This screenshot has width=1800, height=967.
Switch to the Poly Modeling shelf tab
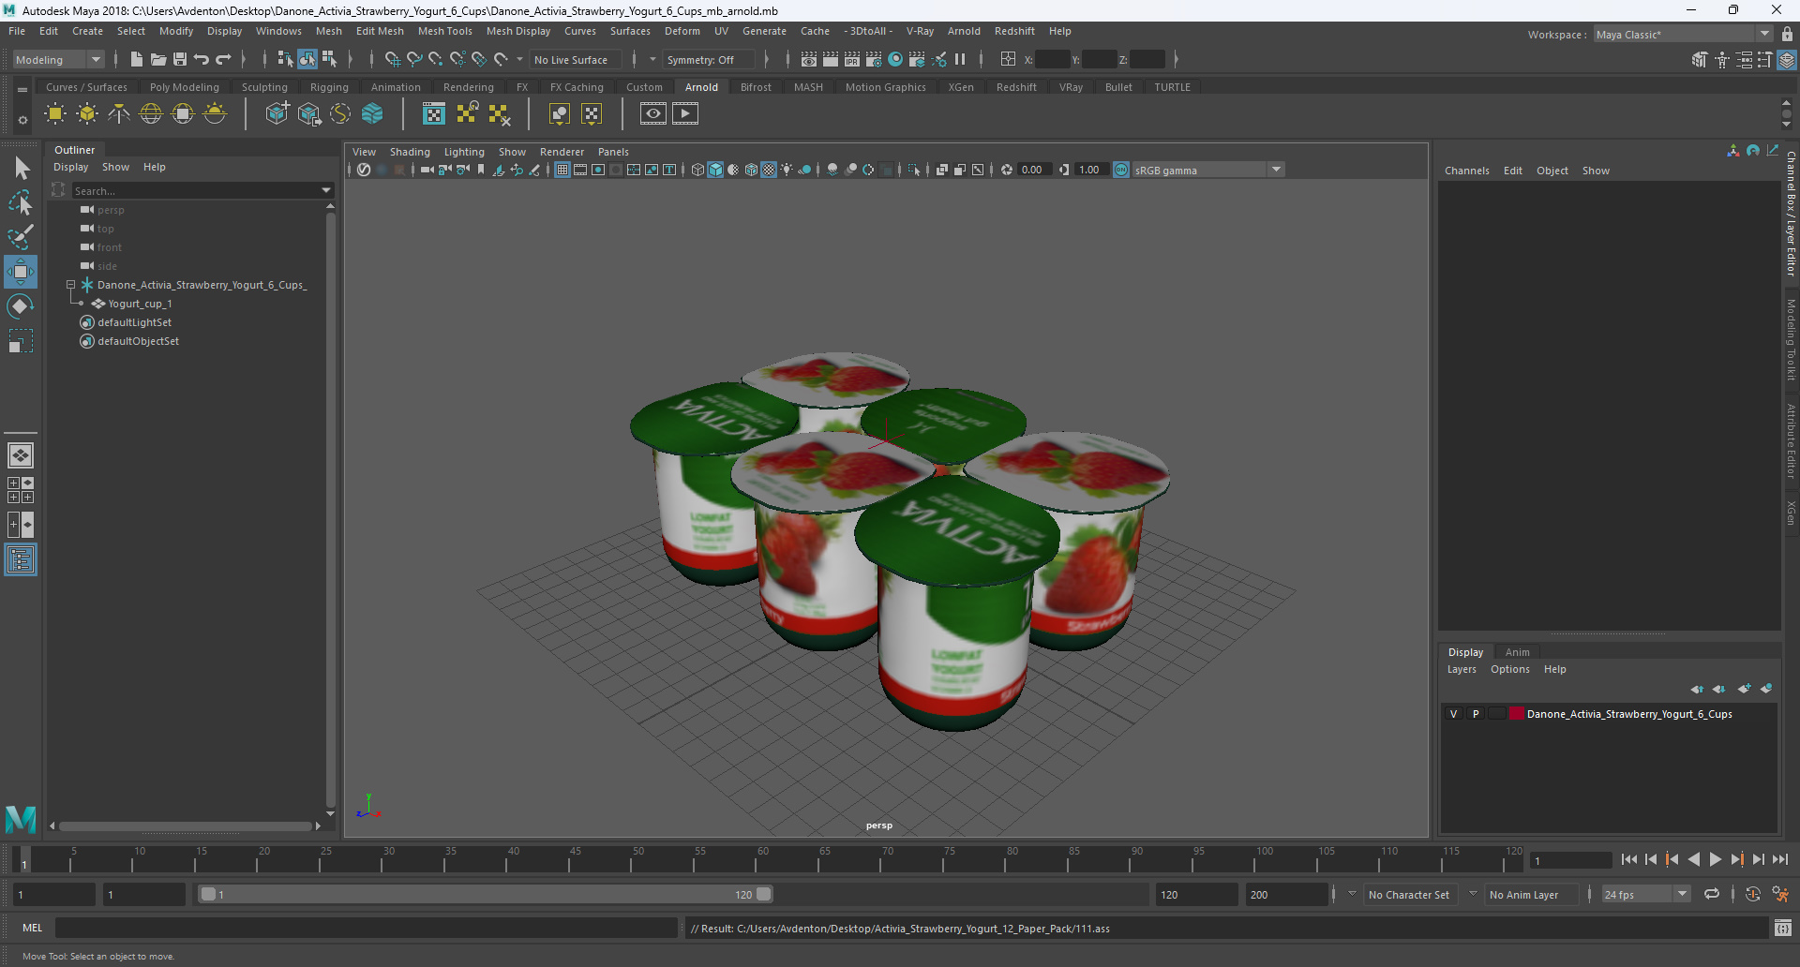point(185,87)
